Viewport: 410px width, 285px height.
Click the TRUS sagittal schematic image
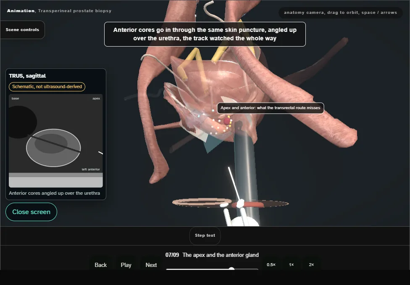(56, 141)
